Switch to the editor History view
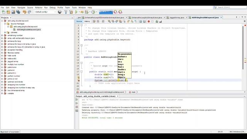 point(87,22)
